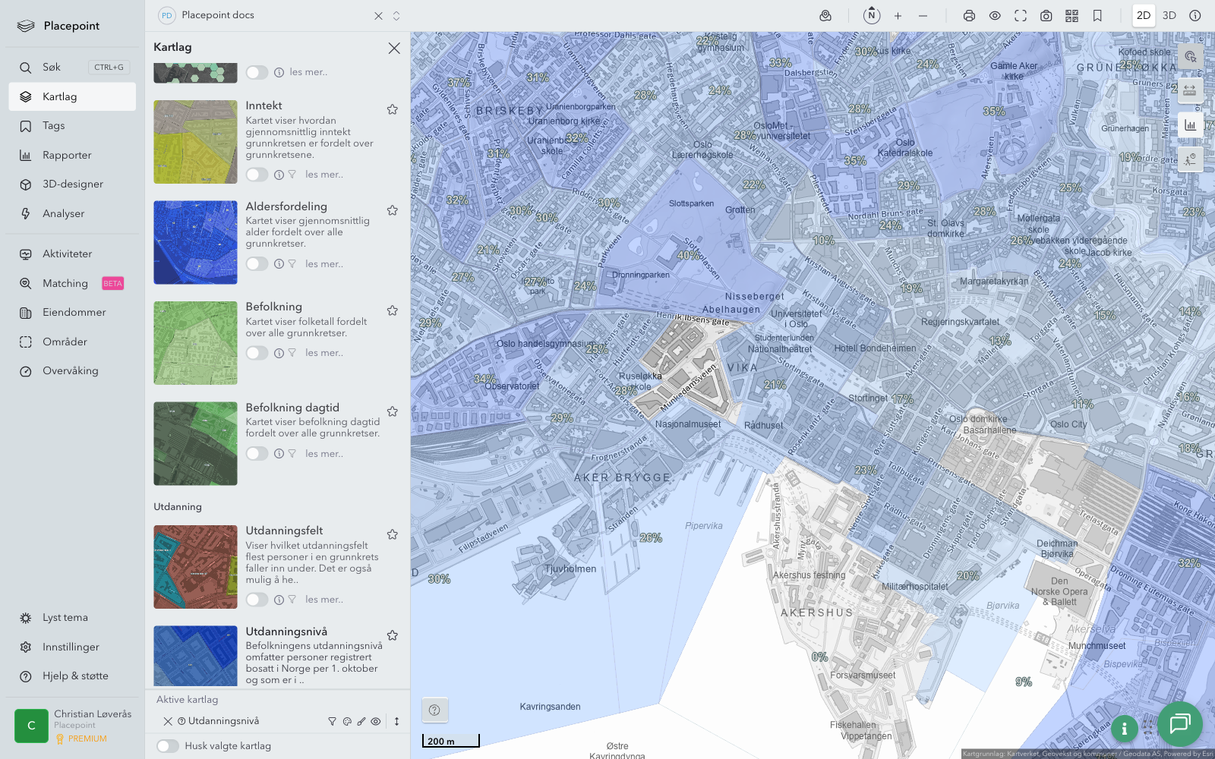Select the Utdanningsfelt layer thumbnail
The width and height of the screenshot is (1215, 759).
(195, 567)
